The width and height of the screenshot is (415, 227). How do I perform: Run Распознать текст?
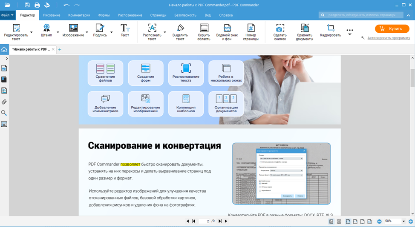click(x=152, y=32)
